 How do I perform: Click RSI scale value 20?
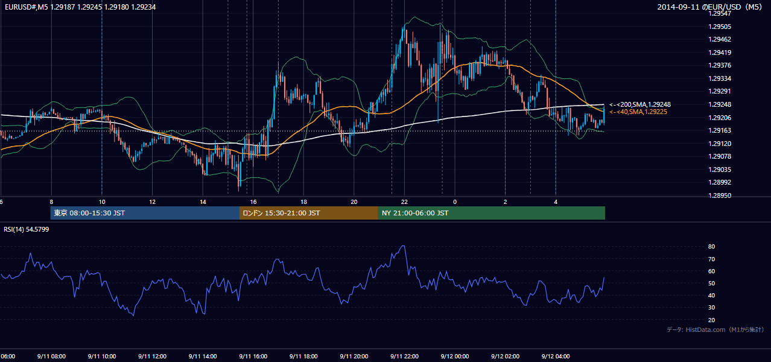pos(711,320)
